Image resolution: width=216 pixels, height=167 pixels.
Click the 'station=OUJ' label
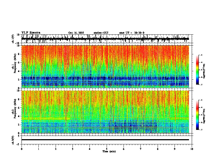click(101, 33)
